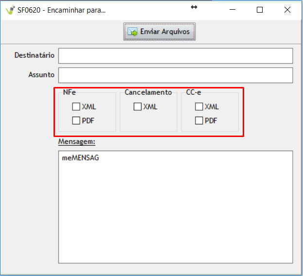Screen dimensions: 303x276
Task: Close the Encaminhar para dialog
Action: pyautogui.click(x=287, y=10)
